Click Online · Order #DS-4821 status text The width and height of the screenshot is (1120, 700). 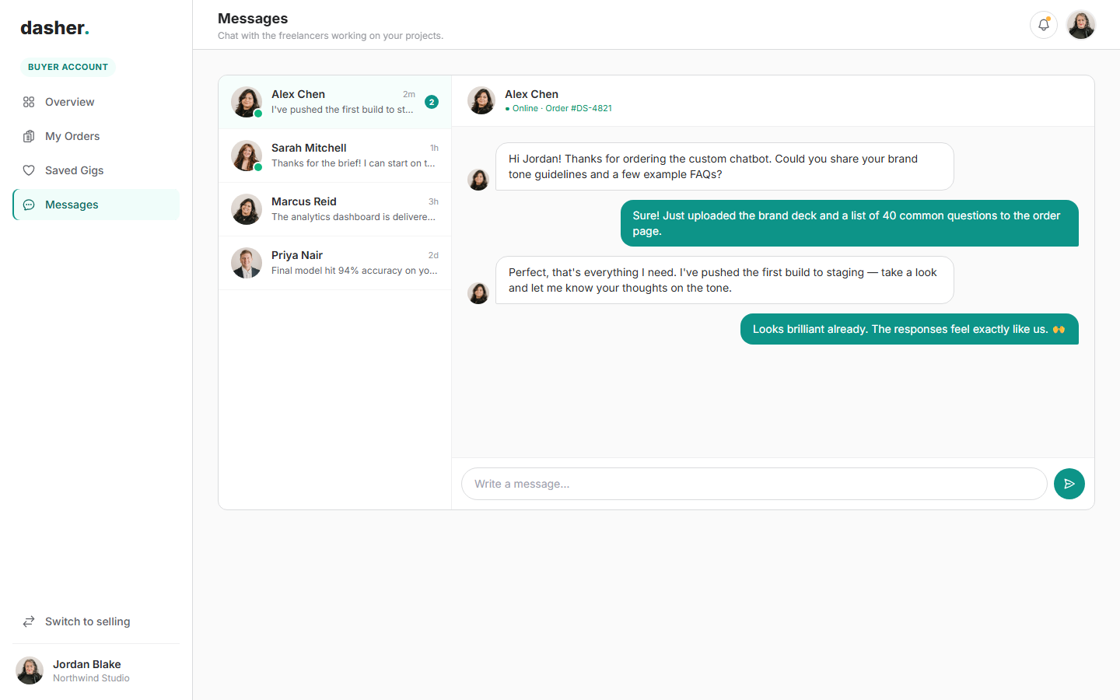point(558,108)
